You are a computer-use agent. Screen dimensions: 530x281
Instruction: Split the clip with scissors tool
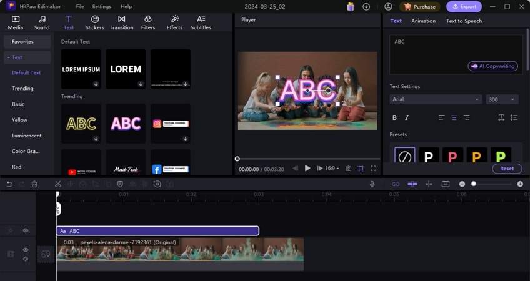(x=58, y=184)
